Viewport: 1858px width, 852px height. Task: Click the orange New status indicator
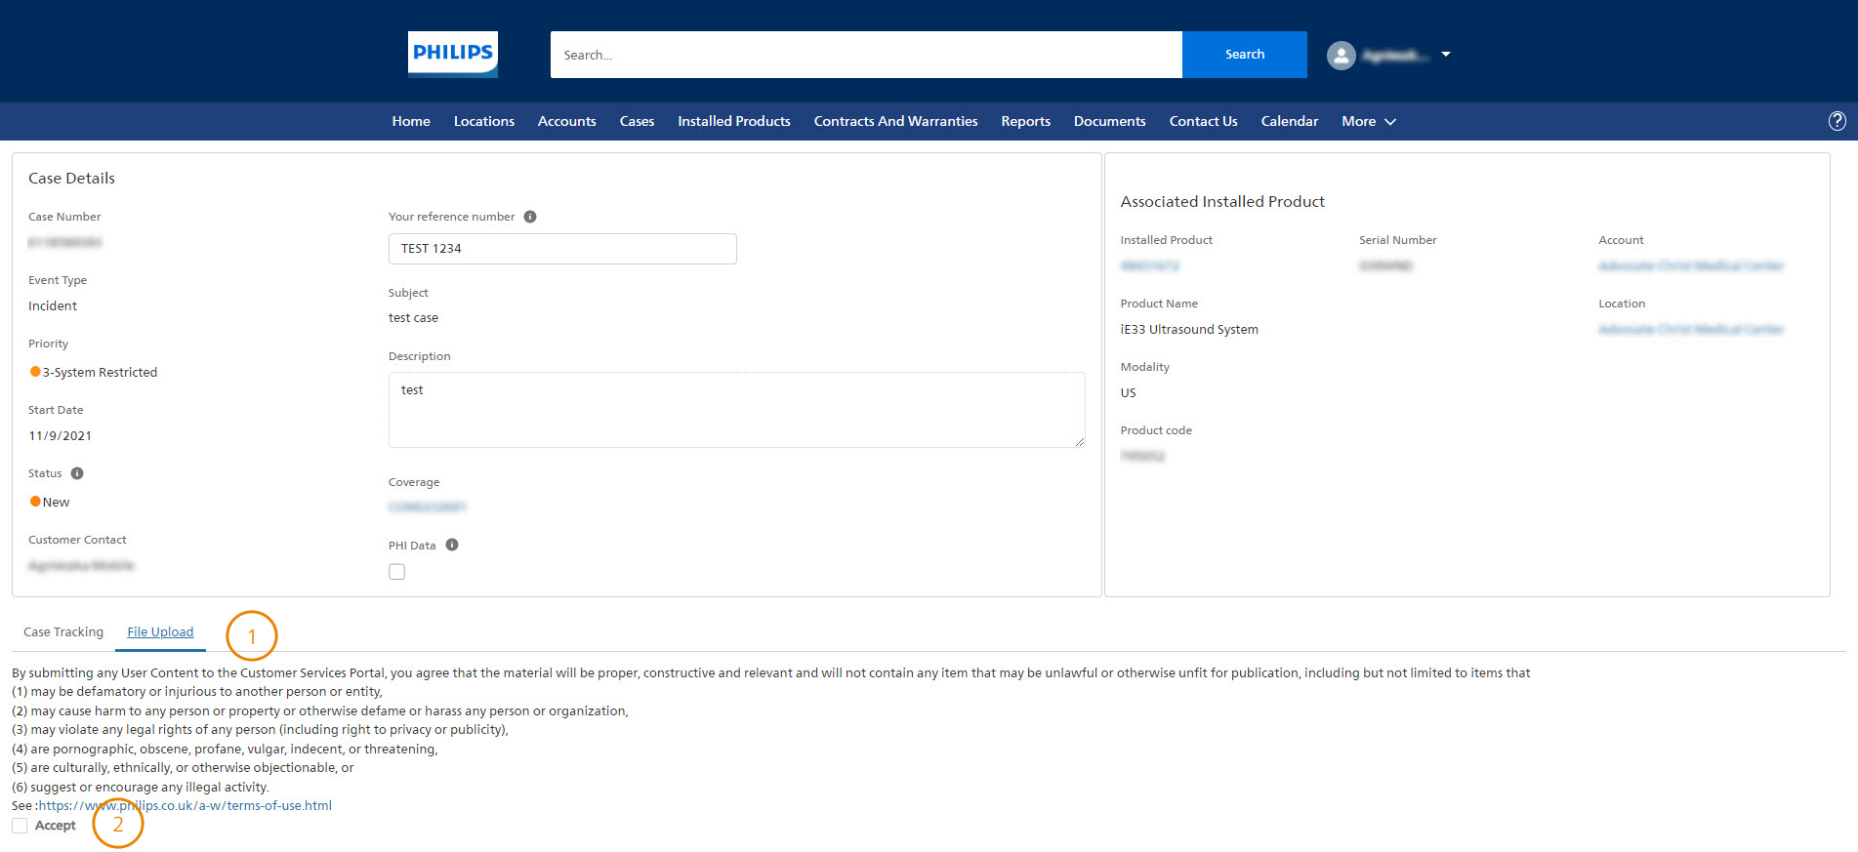pyautogui.click(x=35, y=502)
